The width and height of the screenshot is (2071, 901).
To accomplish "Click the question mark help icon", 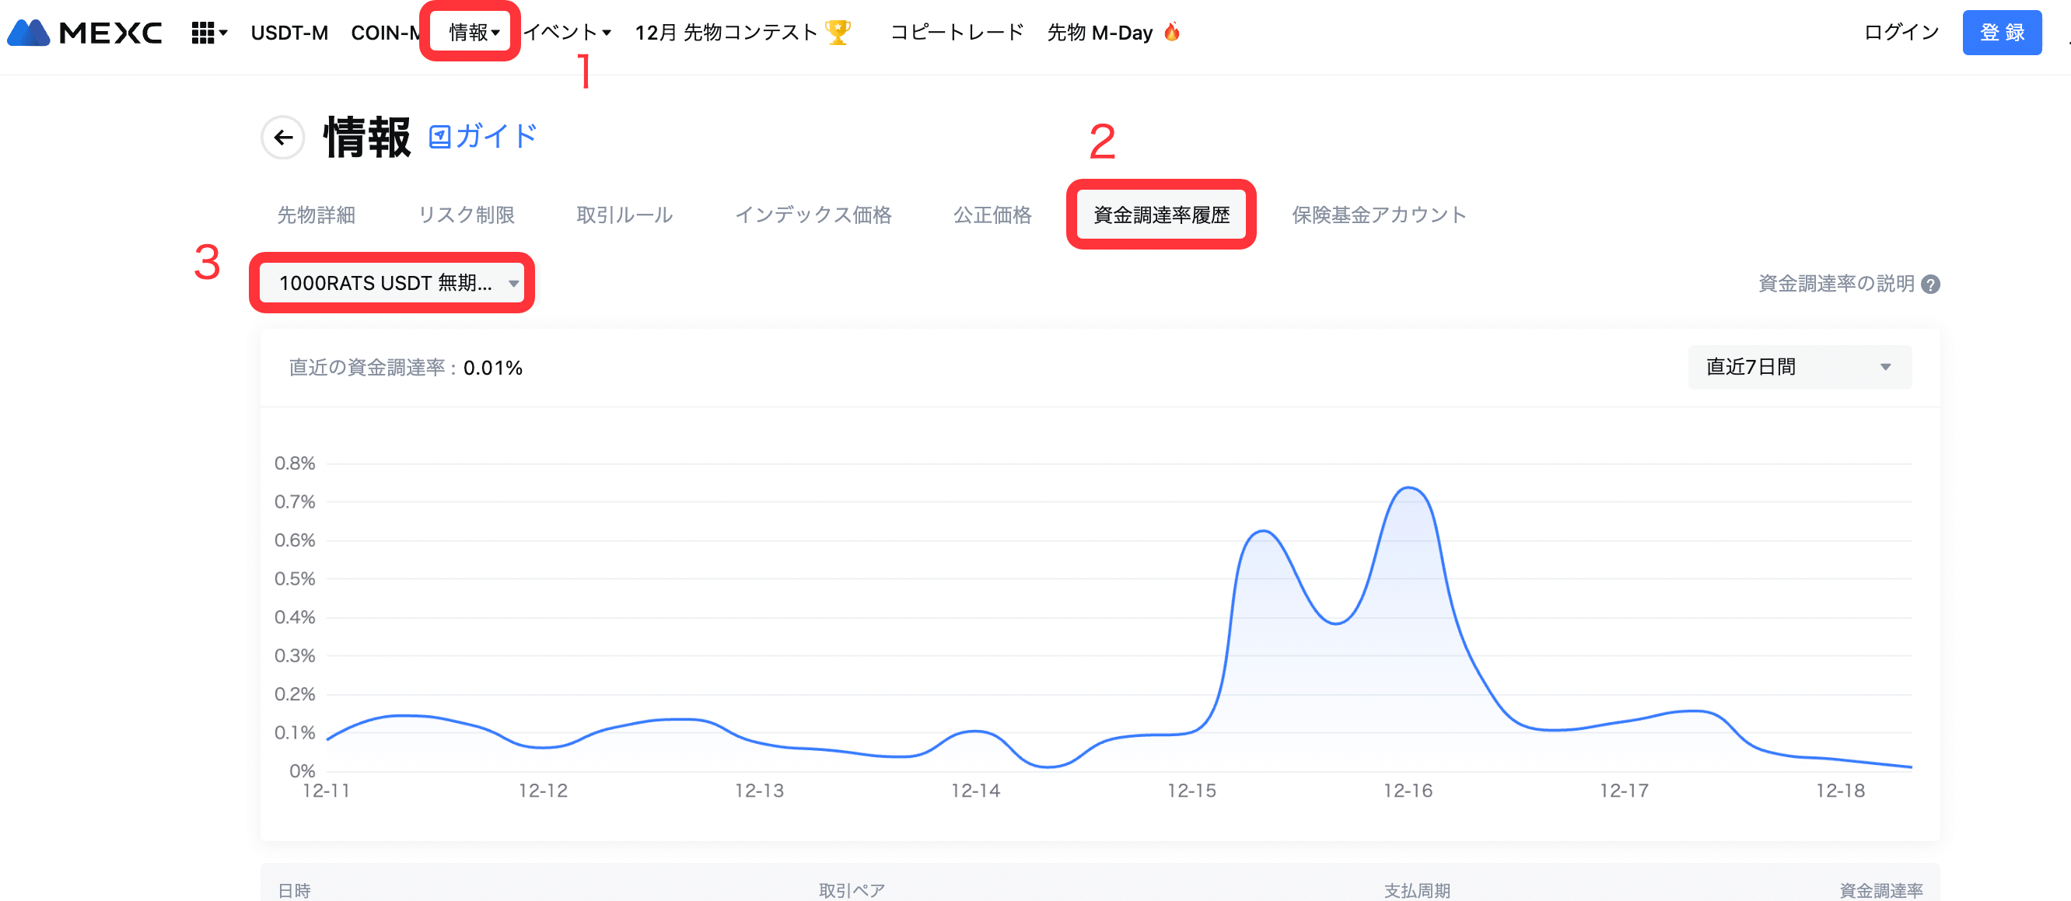I will point(1930,284).
